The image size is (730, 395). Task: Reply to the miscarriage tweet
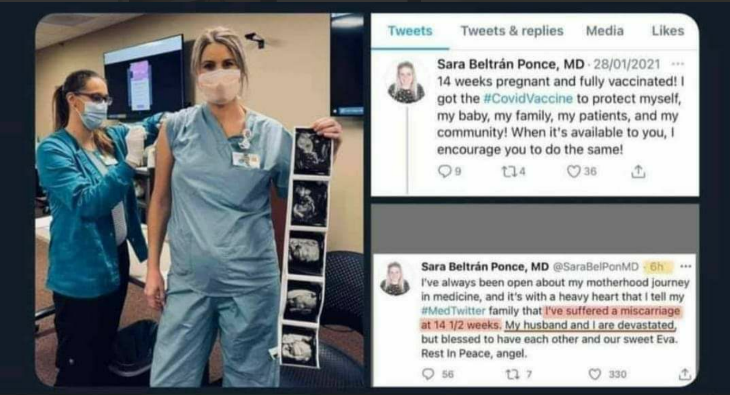coord(428,374)
